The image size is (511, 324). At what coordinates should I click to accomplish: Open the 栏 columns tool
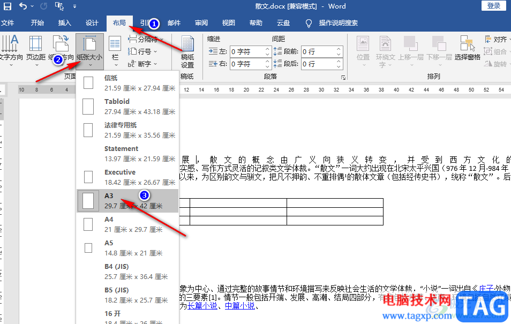point(115,50)
